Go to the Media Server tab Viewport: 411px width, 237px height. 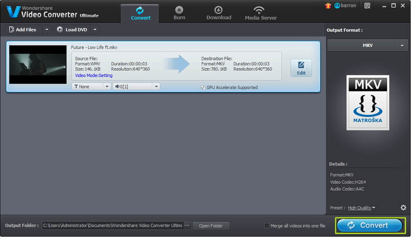pyautogui.click(x=261, y=14)
